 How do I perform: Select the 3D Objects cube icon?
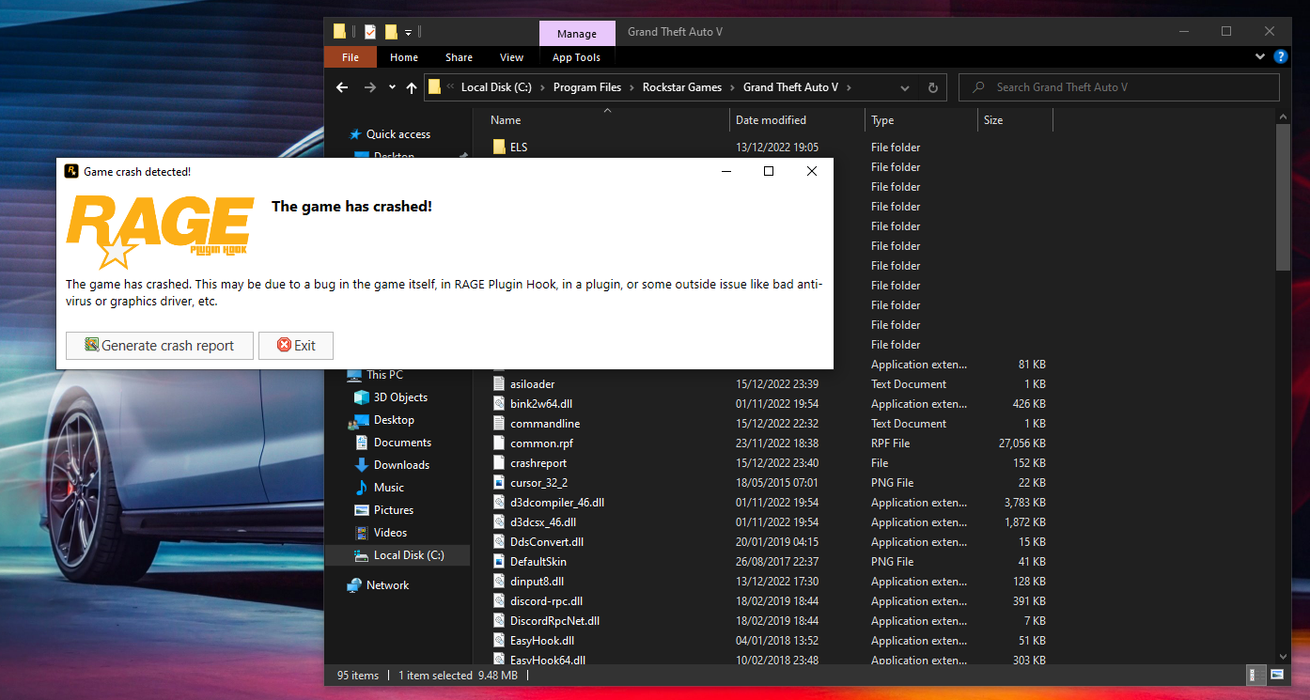(x=362, y=397)
